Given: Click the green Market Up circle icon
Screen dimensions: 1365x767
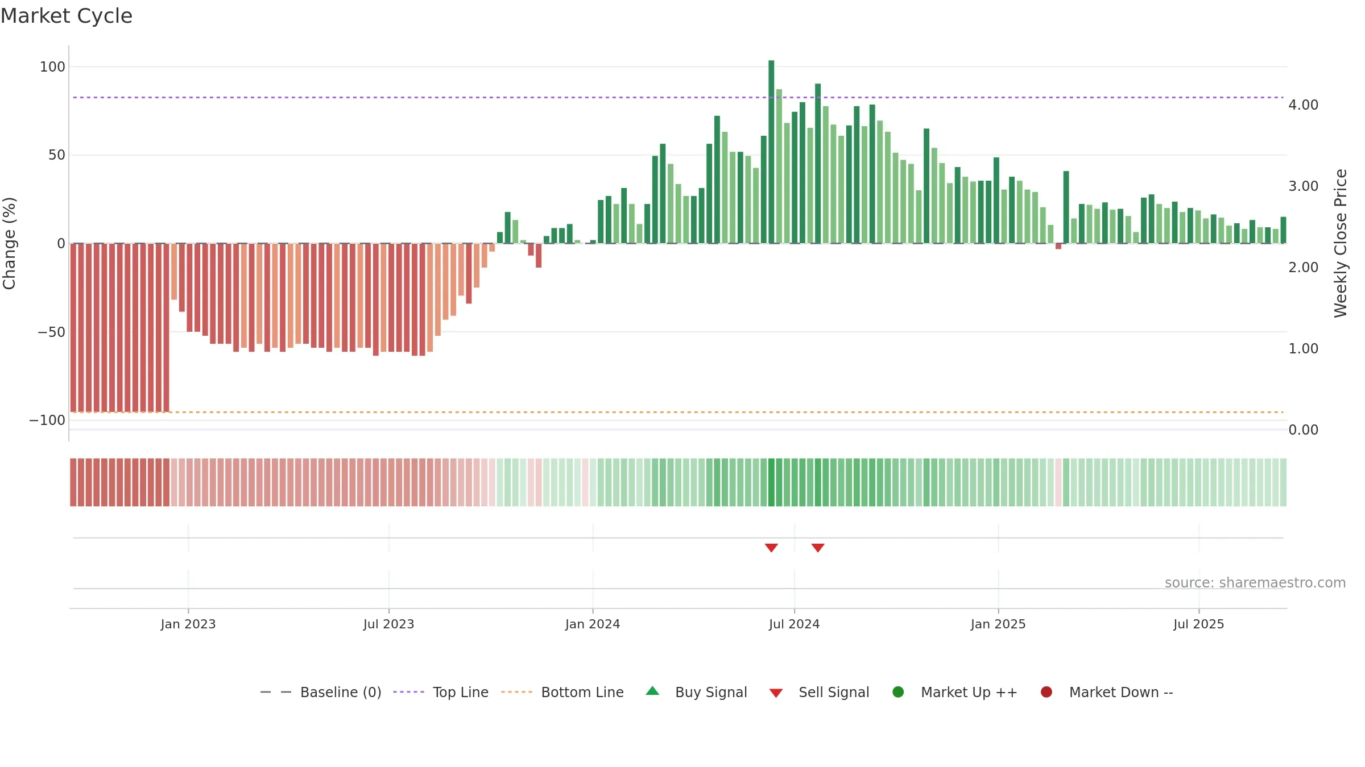Looking at the screenshot, I should (x=898, y=692).
